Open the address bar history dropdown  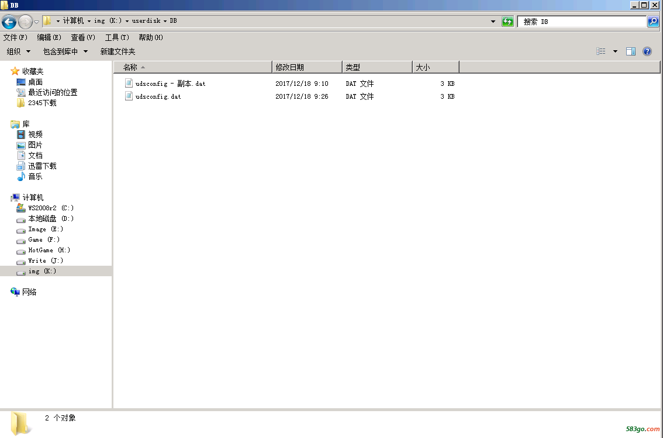[493, 22]
